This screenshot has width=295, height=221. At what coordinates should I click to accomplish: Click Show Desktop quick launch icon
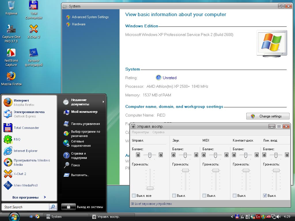31,216
